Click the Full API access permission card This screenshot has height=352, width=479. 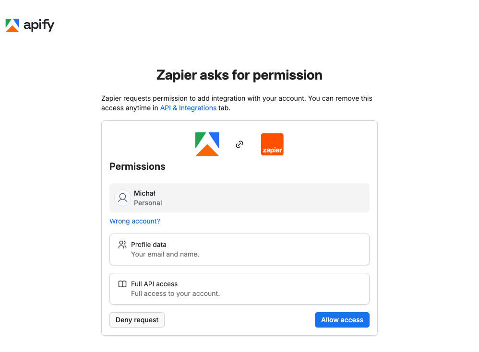[x=239, y=289]
